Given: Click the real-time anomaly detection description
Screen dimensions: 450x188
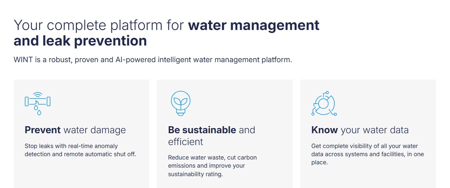Looking at the screenshot, I should tap(80, 150).
